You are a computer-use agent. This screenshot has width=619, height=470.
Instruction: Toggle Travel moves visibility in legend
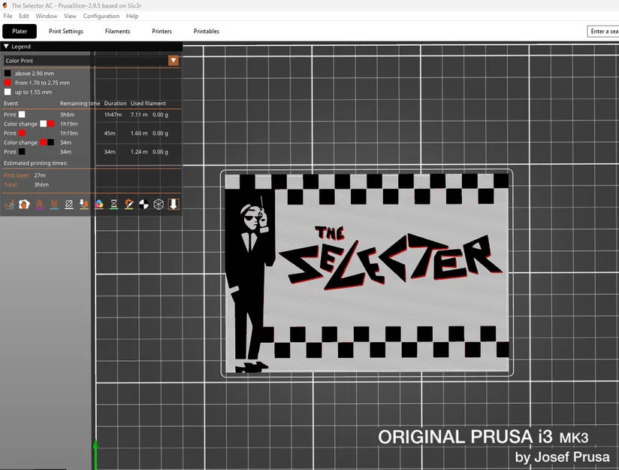tap(10, 205)
